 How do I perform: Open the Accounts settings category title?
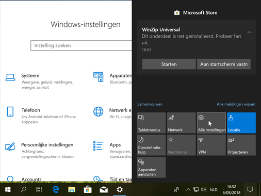[31, 179]
